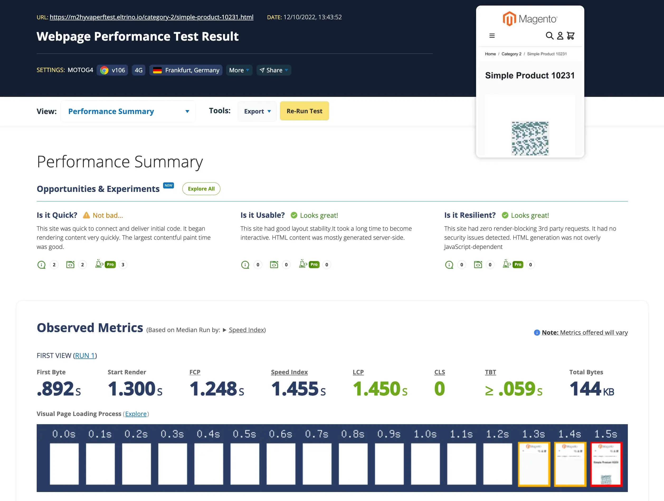This screenshot has height=501, width=664.
Task: Open the Performance Summary view dropdown
Action: (x=128, y=111)
